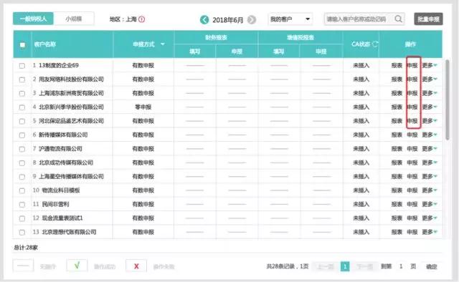
Task: Click the 总计:28家 summary text
Action: pyautogui.click(x=26, y=248)
